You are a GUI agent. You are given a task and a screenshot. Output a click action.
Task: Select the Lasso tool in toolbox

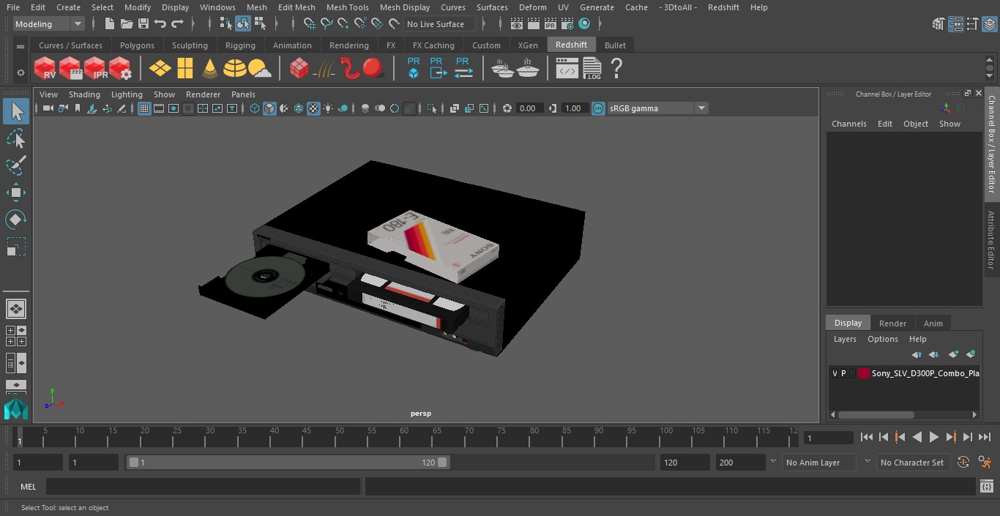(15, 138)
